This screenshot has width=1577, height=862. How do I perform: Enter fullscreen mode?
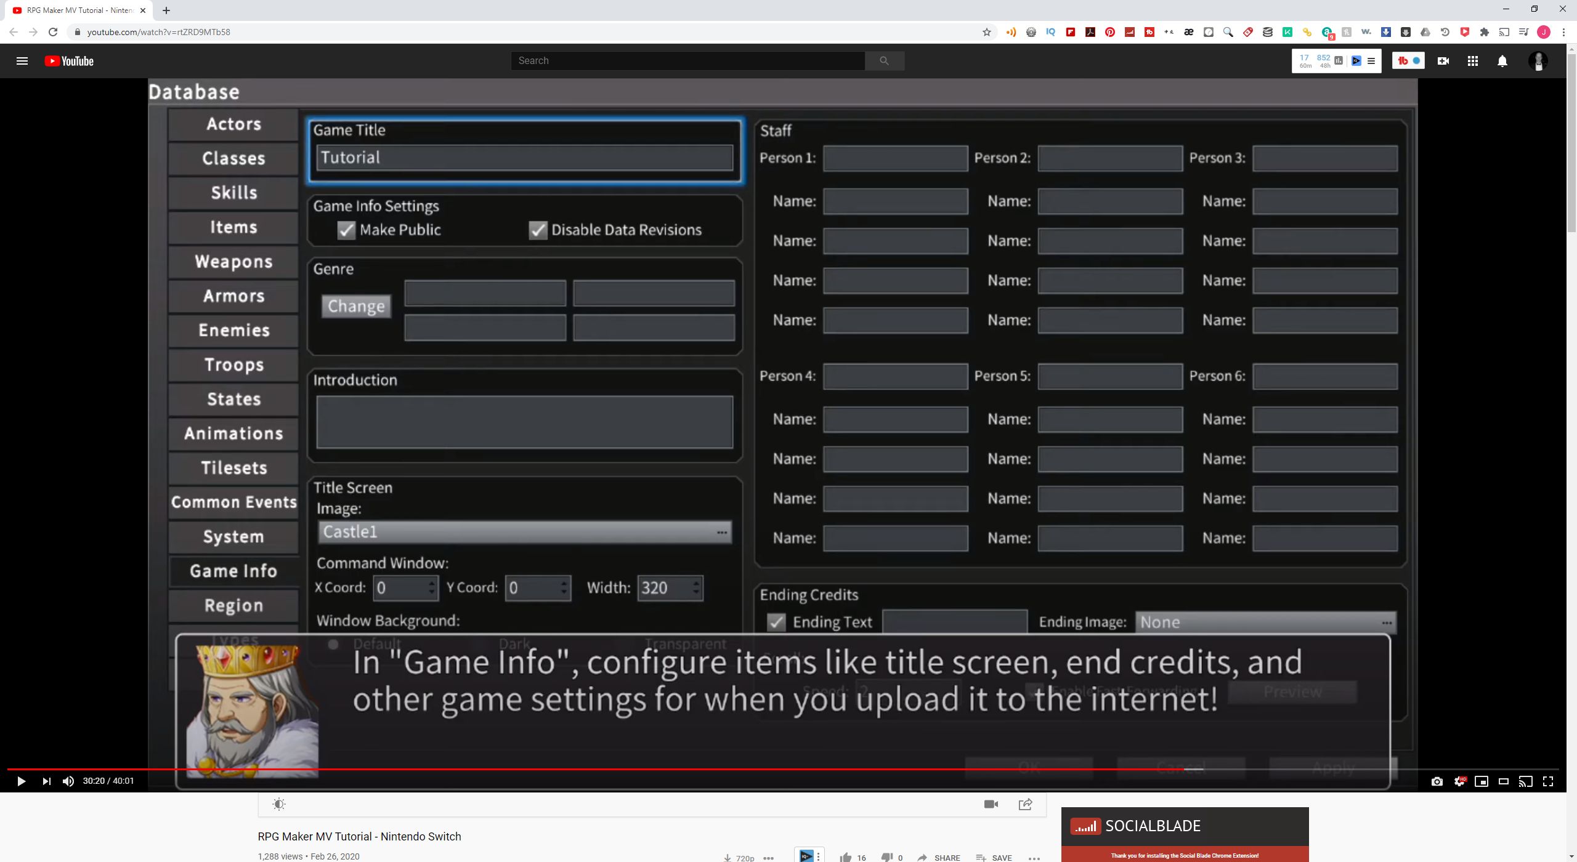point(1548,781)
